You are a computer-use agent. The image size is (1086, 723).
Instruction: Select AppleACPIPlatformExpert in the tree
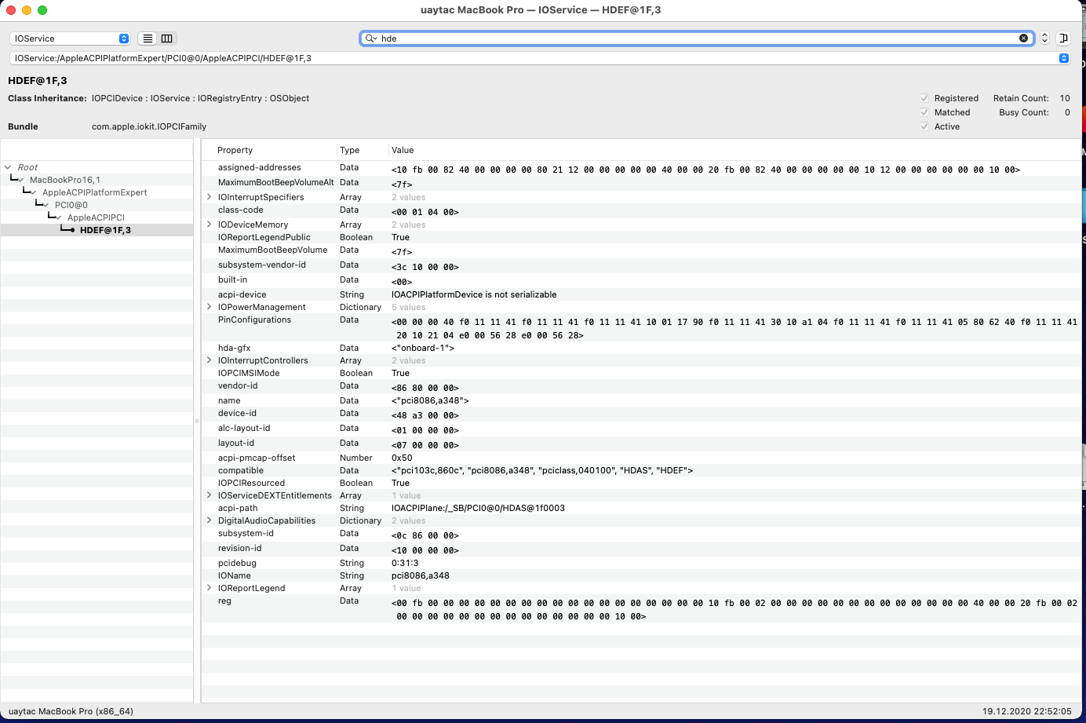click(94, 192)
